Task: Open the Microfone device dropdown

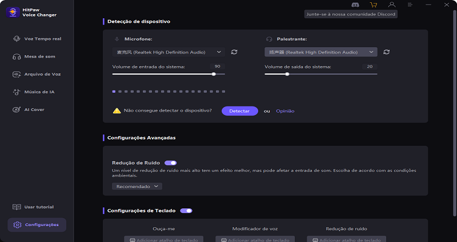Action: (x=169, y=52)
